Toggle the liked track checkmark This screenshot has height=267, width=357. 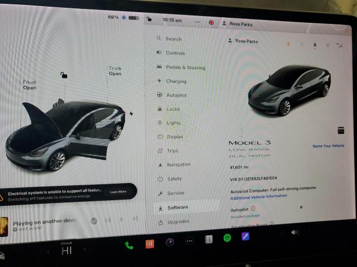click(94, 221)
